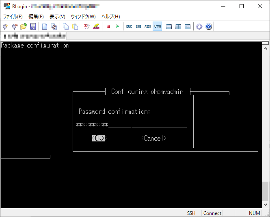This screenshot has width=270, height=217.
Task: Click the disconnect plug icon with red X
Action: coord(15,26)
